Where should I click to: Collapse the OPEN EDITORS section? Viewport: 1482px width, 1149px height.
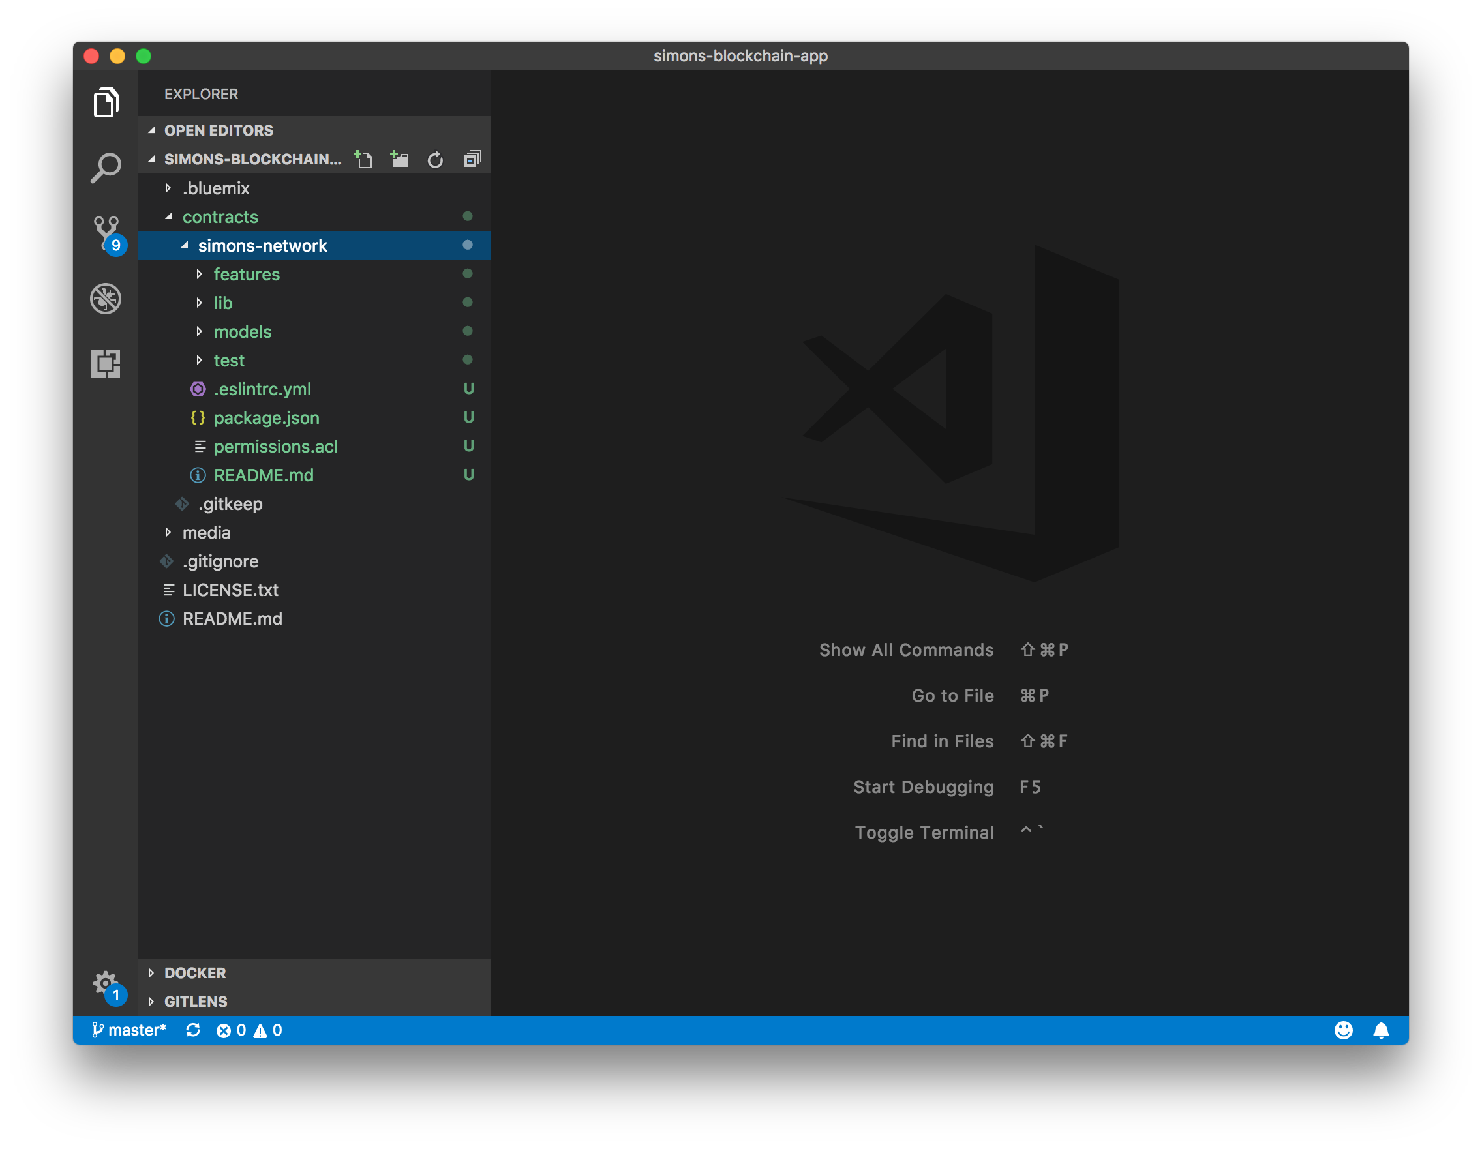click(x=218, y=130)
